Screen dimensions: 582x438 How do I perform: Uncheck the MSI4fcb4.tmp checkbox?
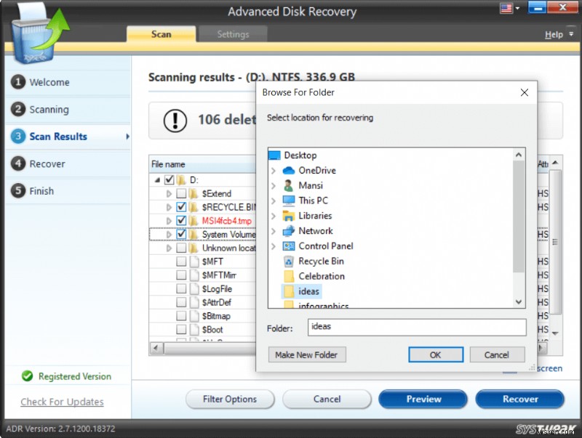(181, 221)
